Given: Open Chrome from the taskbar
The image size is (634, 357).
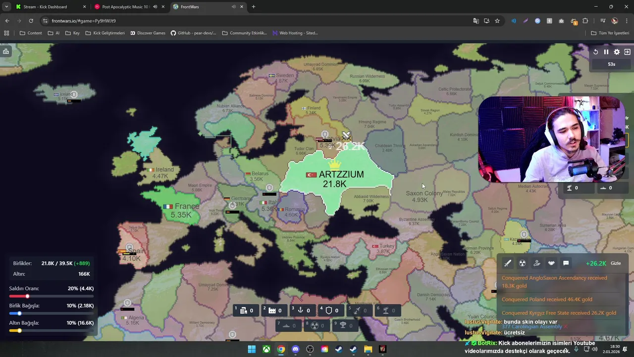Looking at the screenshot, I should (x=281, y=349).
